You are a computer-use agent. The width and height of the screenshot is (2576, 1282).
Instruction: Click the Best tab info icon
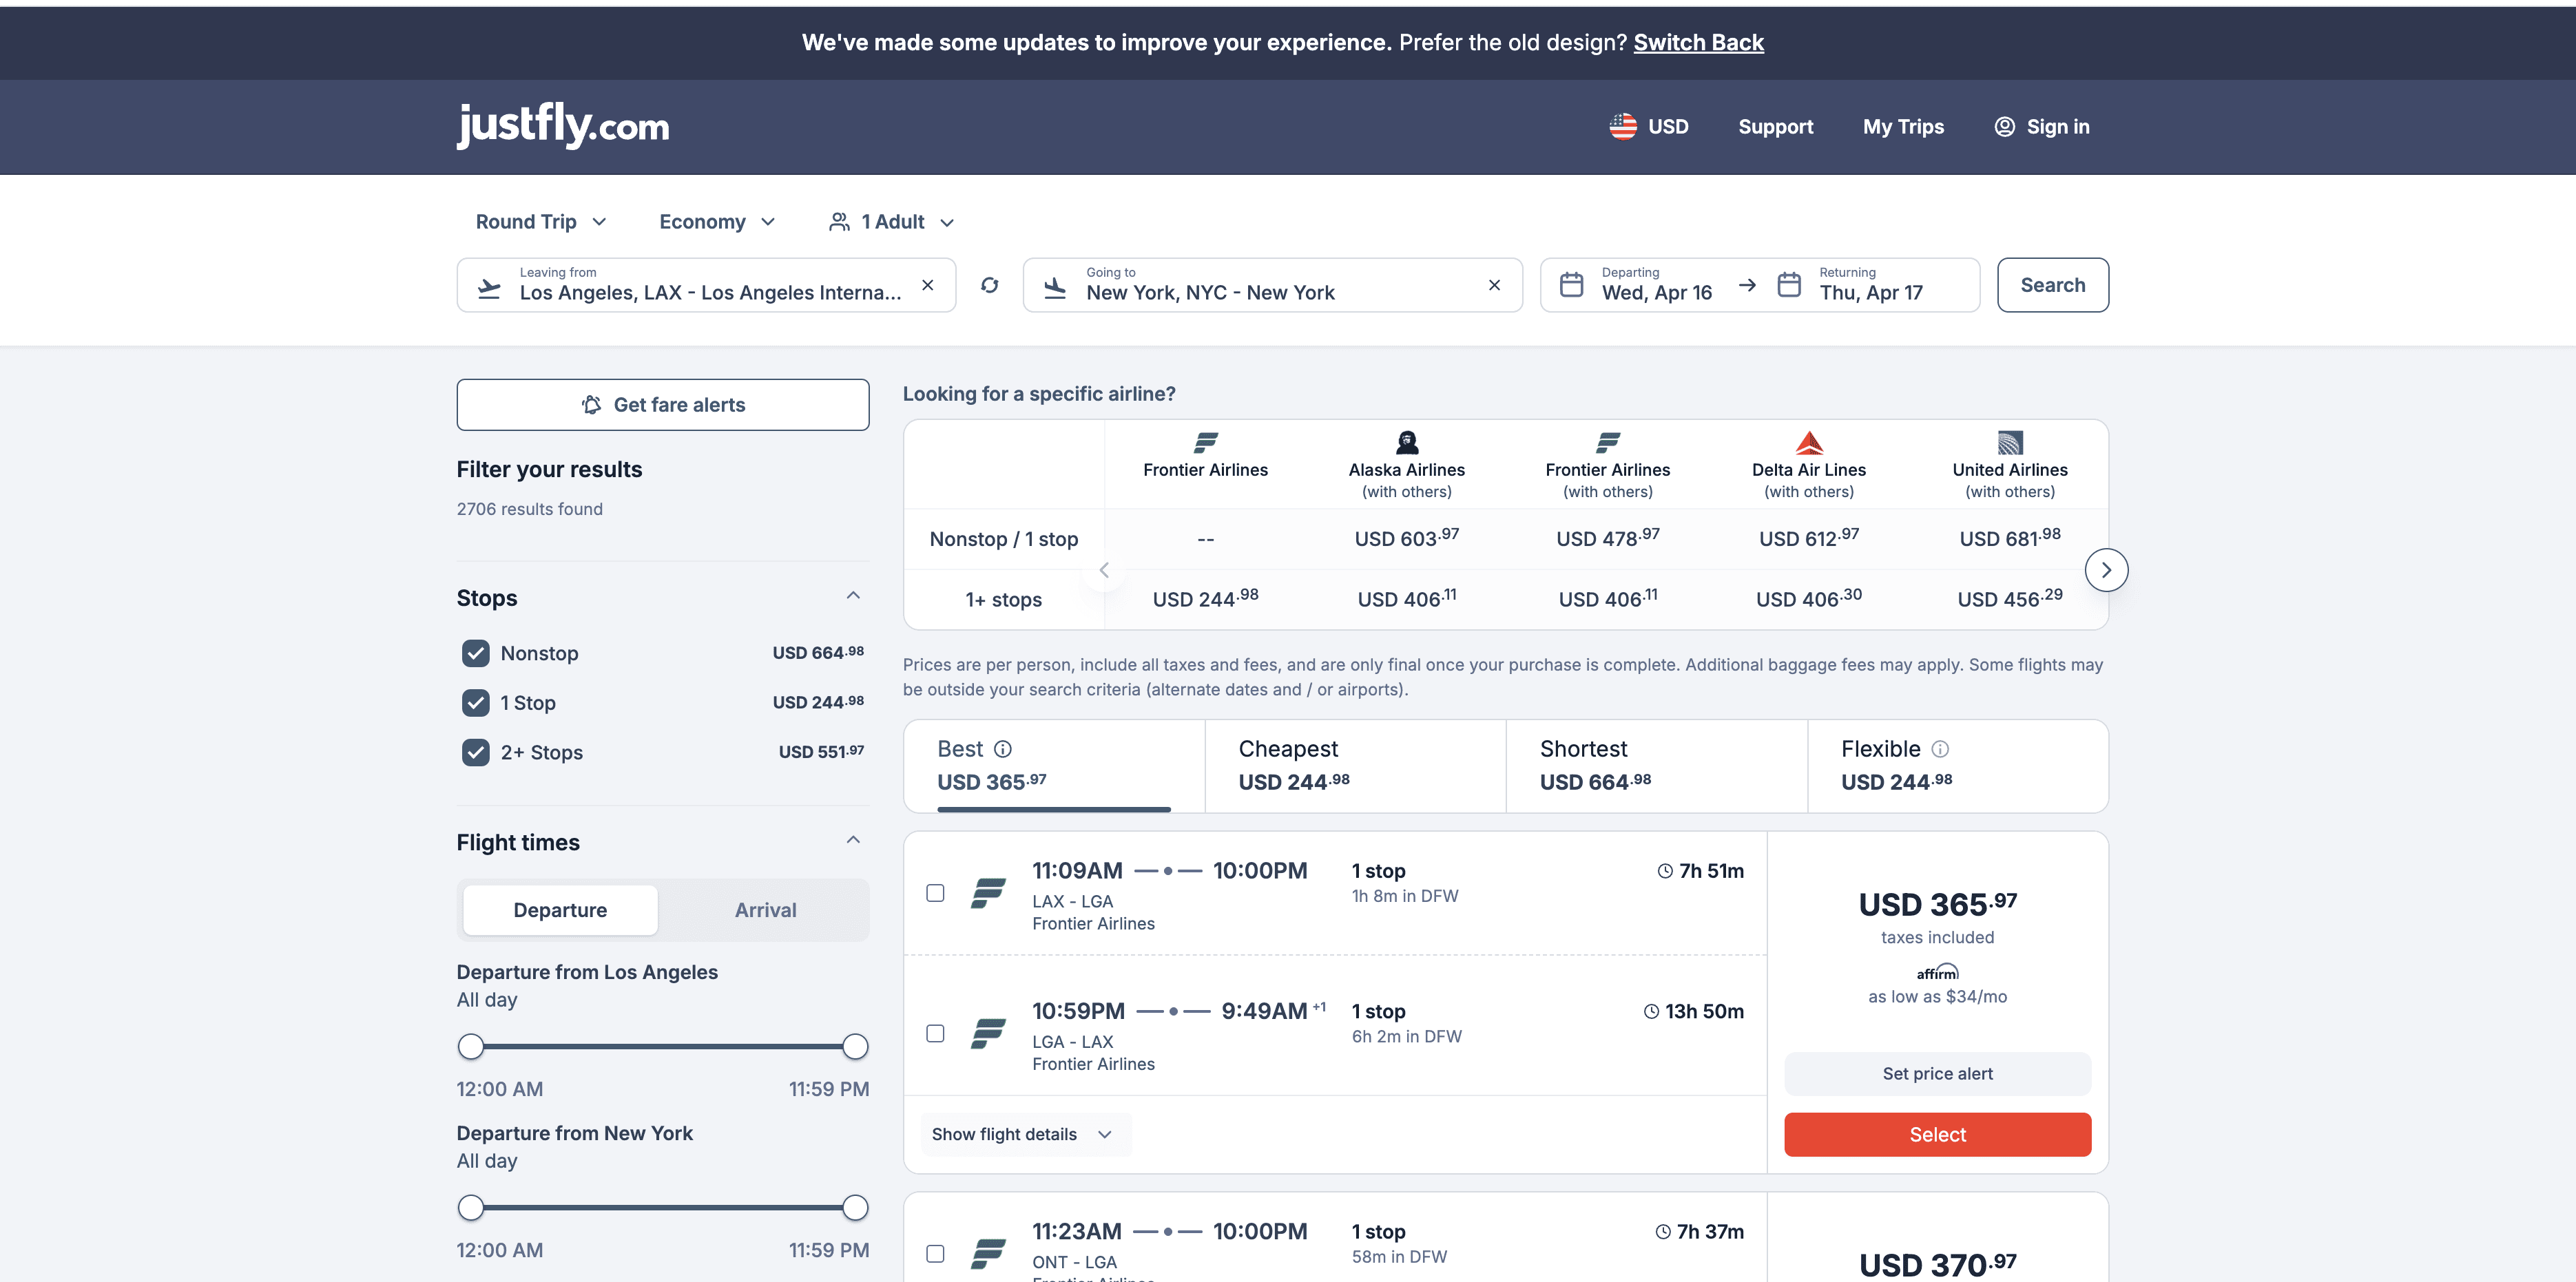coord(1003,749)
